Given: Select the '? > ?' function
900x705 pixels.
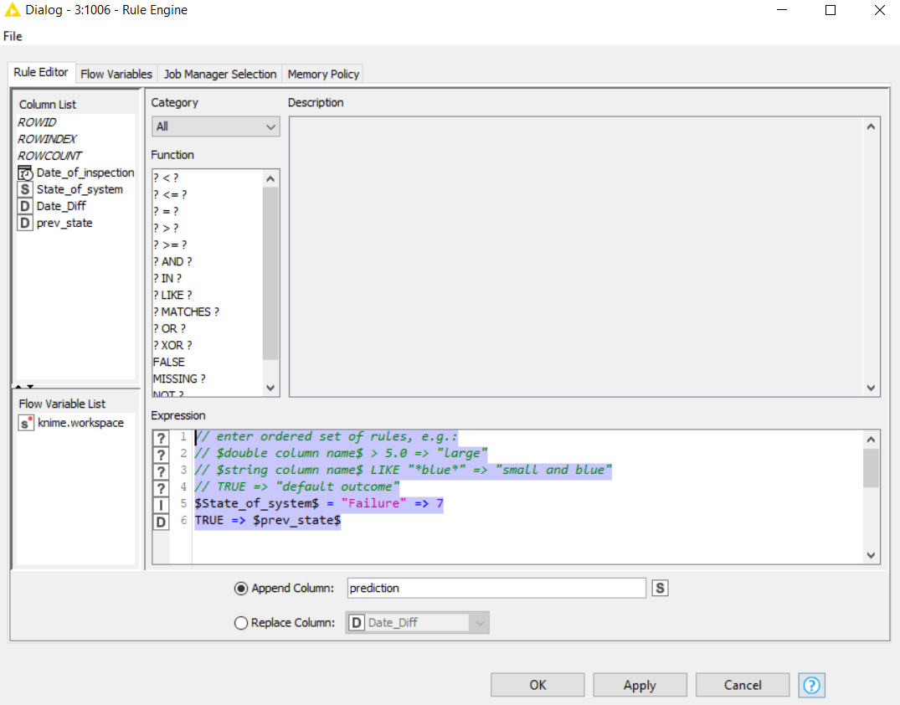Looking at the screenshot, I should pos(166,228).
